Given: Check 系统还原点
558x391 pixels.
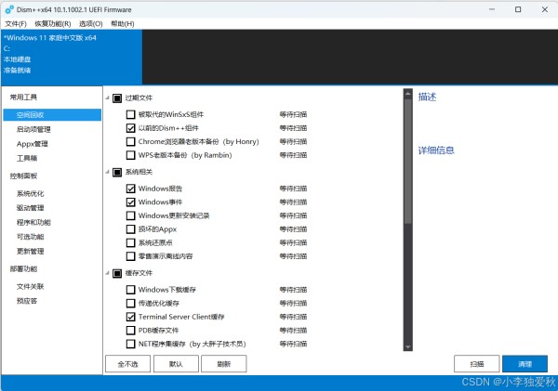Looking at the screenshot, I should tap(130, 242).
